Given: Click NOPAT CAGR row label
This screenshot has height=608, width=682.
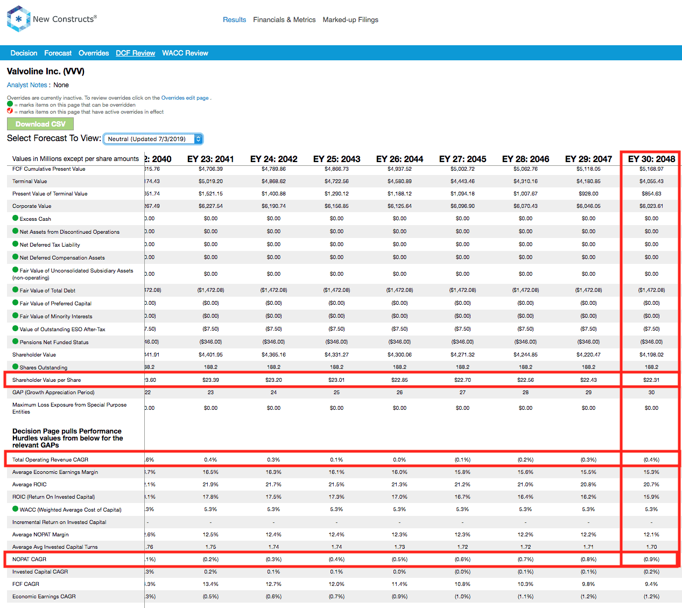Looking at the screenshot, I should coord(29,559).
